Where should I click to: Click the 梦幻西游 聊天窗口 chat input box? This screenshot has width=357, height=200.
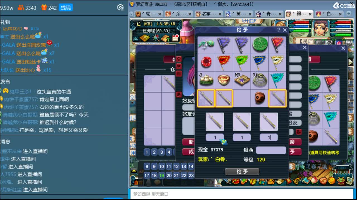coord(242,194)
